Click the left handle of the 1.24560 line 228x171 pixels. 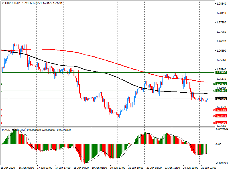click(x=2, y=91)
